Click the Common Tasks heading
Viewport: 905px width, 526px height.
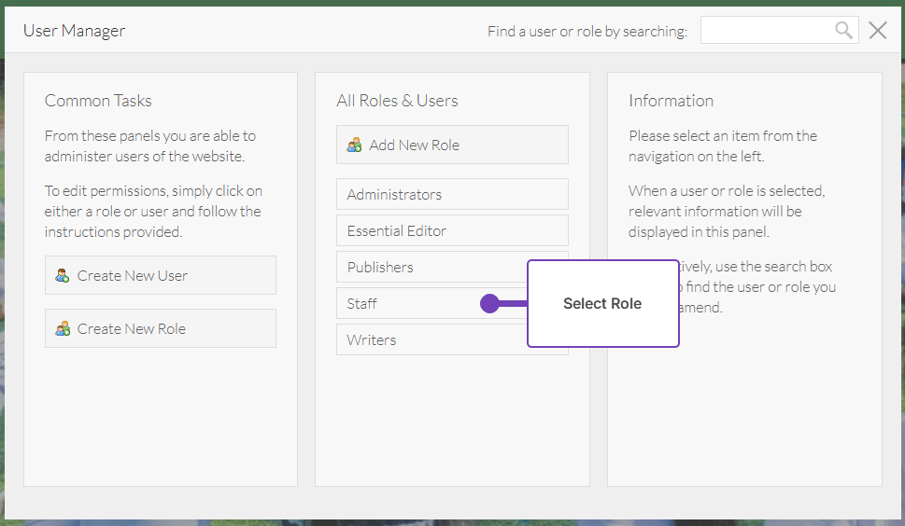tap(98, 101)
